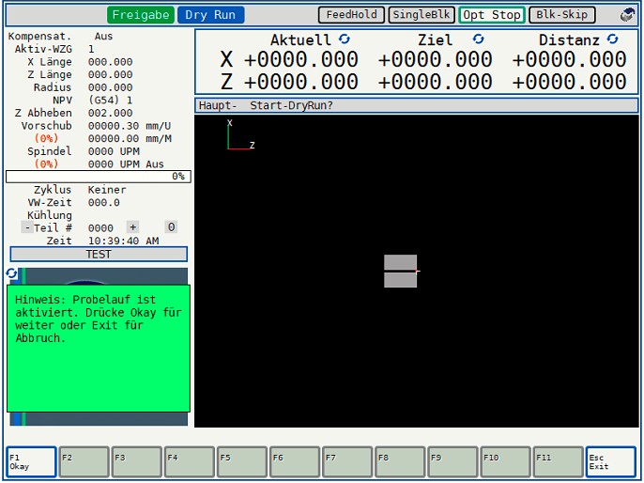Click the Aktuell X position value
The image size is (644, 483).
point(301,59)
